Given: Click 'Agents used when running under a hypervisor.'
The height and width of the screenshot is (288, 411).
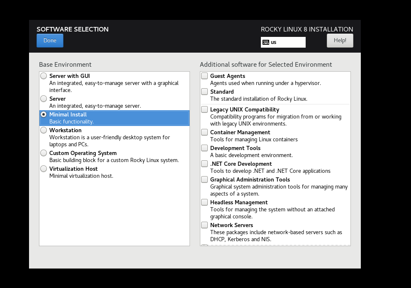Looking at the screenshot, I should [265, 83].
